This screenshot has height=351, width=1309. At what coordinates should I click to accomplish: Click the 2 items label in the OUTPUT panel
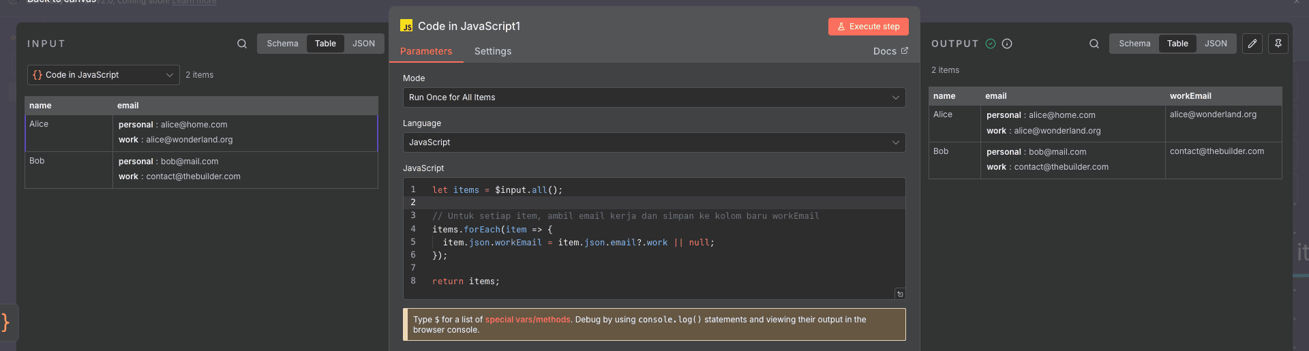(x=945, y=70)
